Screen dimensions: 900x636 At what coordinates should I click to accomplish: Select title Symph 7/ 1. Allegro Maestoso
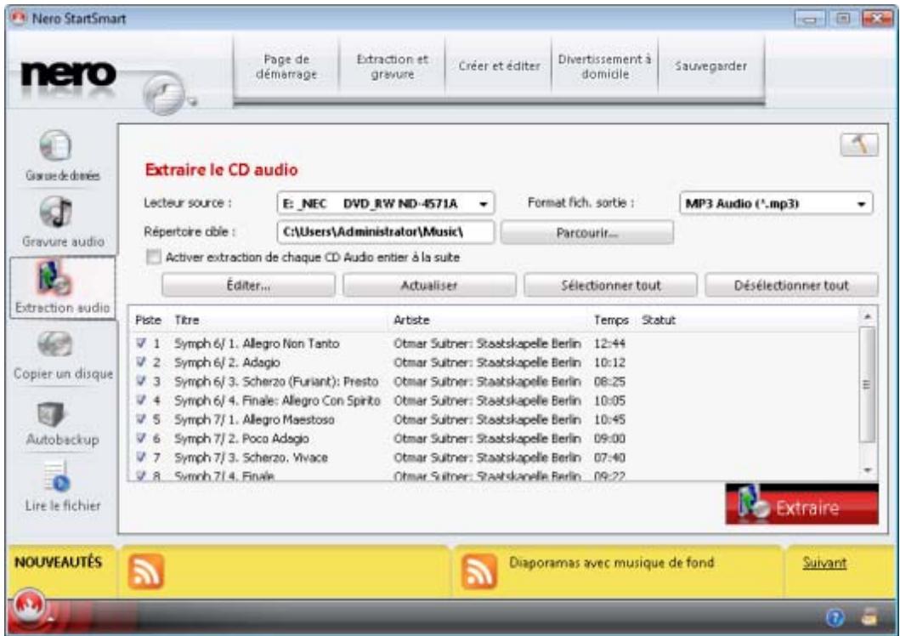pos(254,419)
